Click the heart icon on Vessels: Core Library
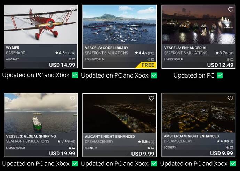Image resolution: width=240 pixels, height=171 pixels. tap(152, 9)
